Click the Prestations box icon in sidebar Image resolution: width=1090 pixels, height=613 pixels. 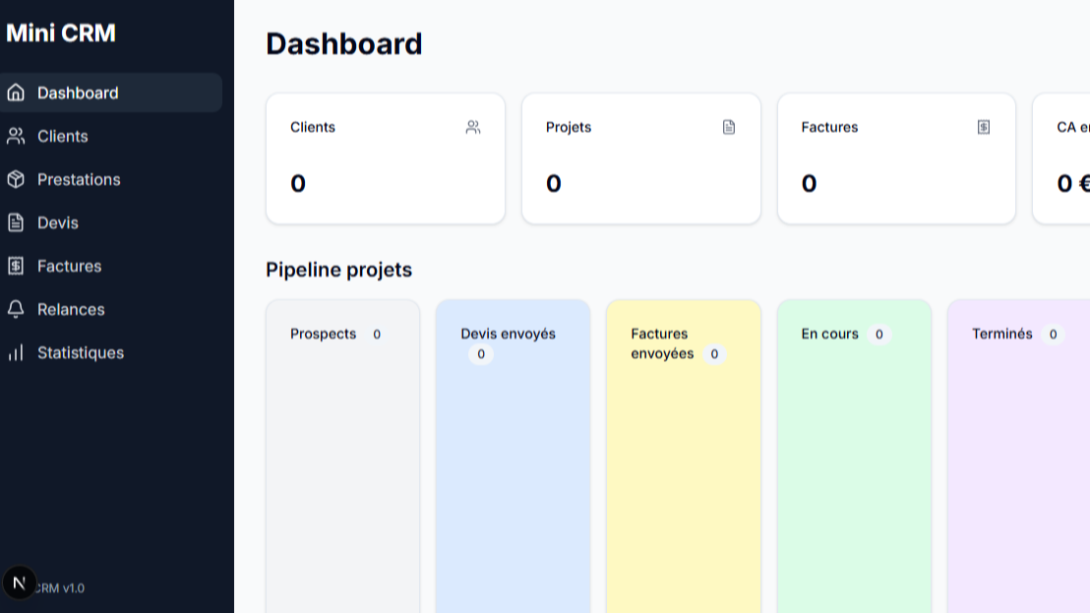pos(16,179)
